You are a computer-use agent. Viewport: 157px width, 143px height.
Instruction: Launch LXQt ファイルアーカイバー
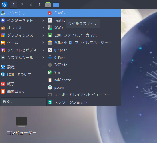click(x=84, y=35)
